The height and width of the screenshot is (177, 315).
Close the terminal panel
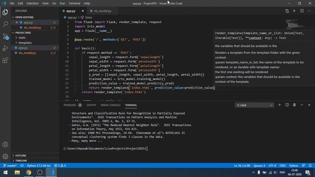(309, 105)
